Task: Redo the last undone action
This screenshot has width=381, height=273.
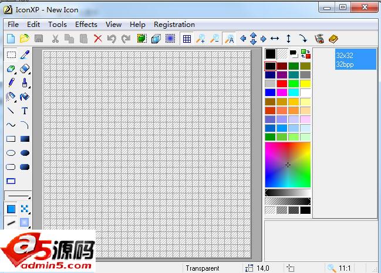Action: 126,39
